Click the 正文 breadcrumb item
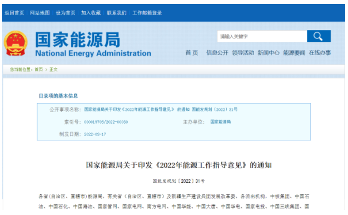Viewport: 348px width, 215px height. pos(53,70)
